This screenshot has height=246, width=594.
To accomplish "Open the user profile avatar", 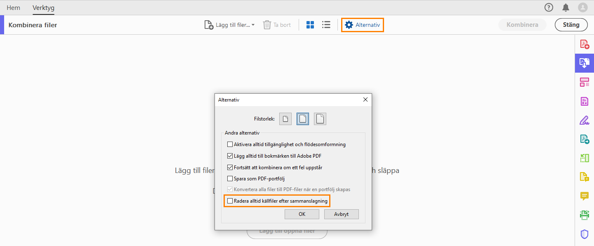I will coord(582,7).
